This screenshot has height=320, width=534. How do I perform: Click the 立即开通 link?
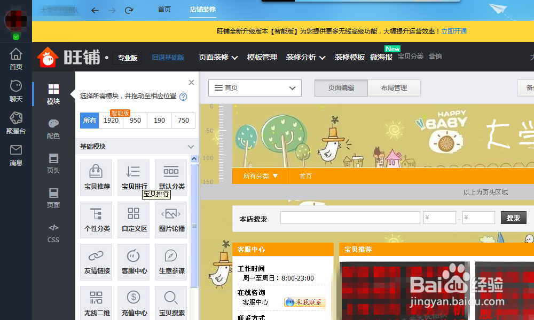coord(454,31)
